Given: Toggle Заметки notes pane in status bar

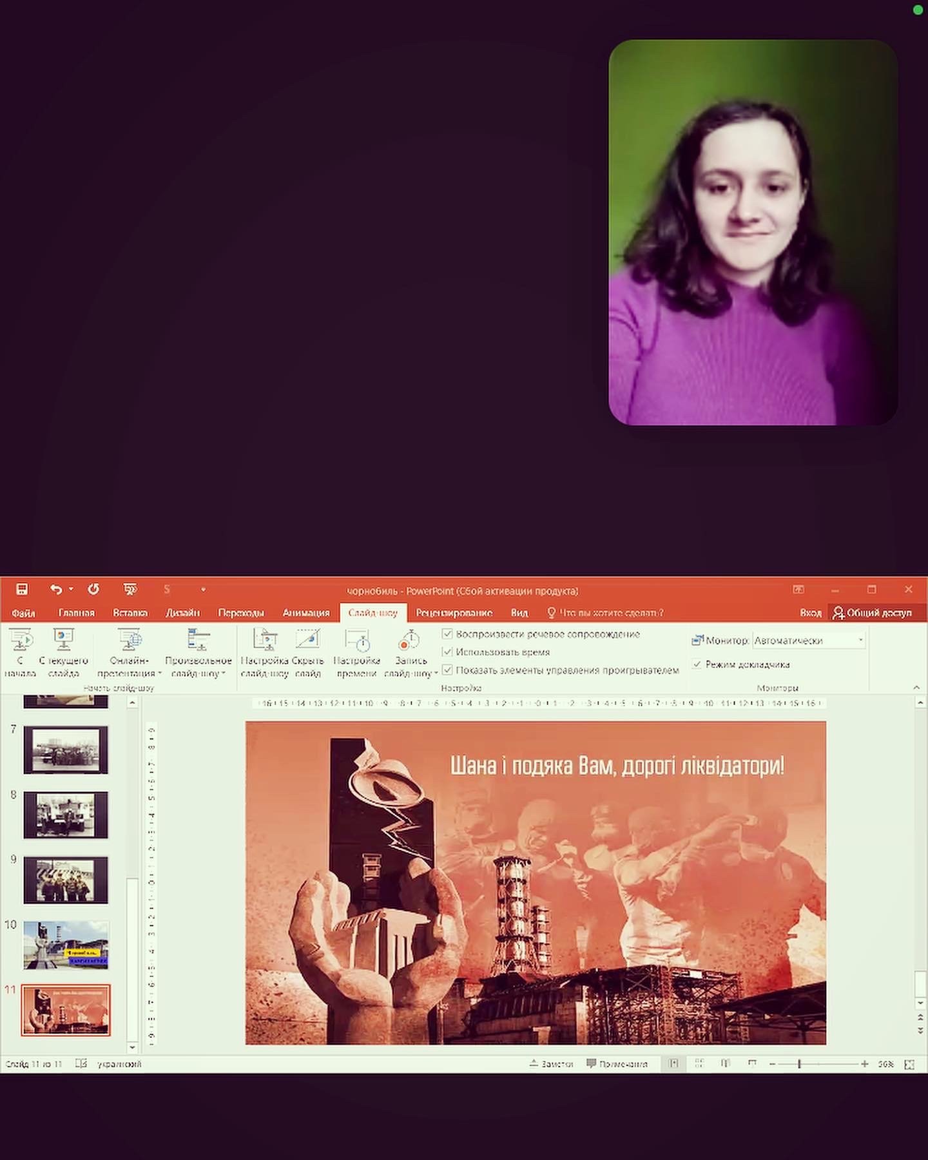Looking at the screenshot, I should click(x=552, y=1064).
